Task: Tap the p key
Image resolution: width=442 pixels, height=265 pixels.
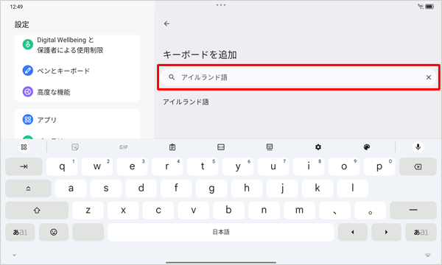Action: point(379,166)
